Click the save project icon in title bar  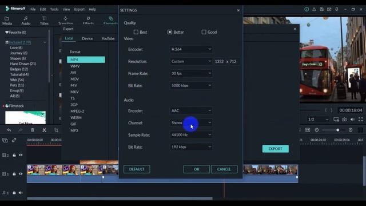pos(321,9)
